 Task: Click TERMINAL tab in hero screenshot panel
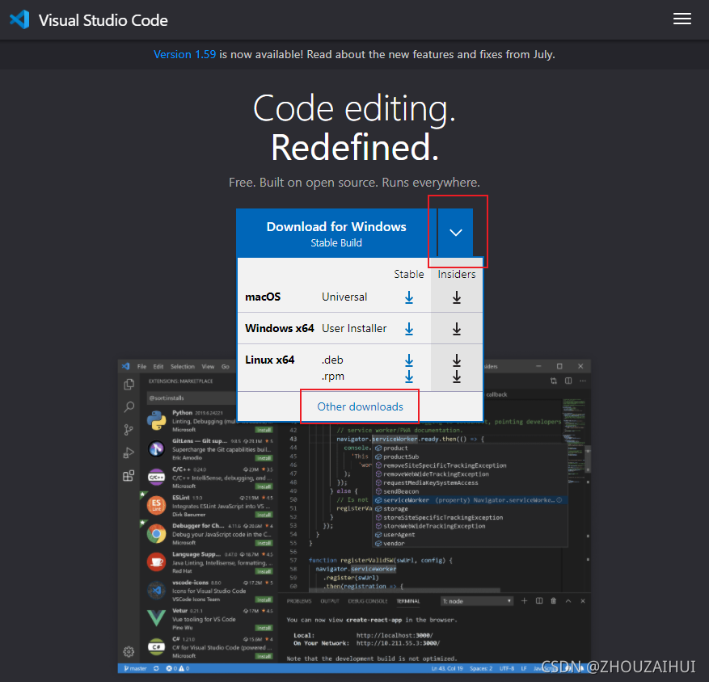click(408, 601)
